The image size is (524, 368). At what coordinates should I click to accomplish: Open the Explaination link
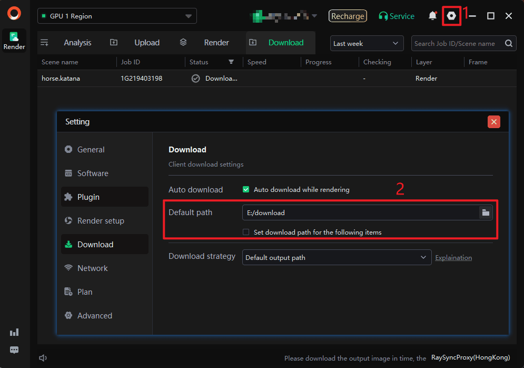coord(453,258)
